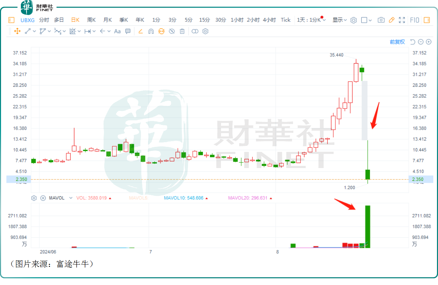Open chart settings gear next to 显示
This screenshot has width=438, height=285.
pos(353,20)
